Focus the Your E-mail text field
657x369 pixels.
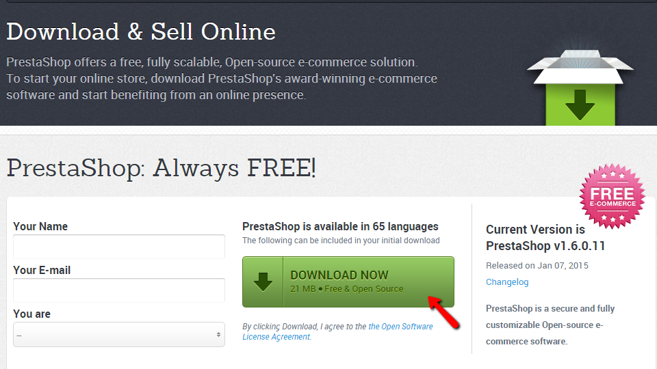[119, 290]
